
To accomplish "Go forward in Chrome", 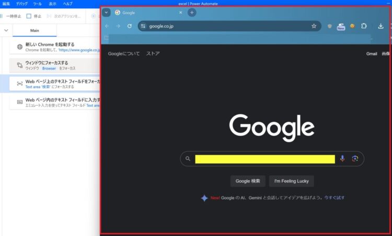I will pos(118,26).
